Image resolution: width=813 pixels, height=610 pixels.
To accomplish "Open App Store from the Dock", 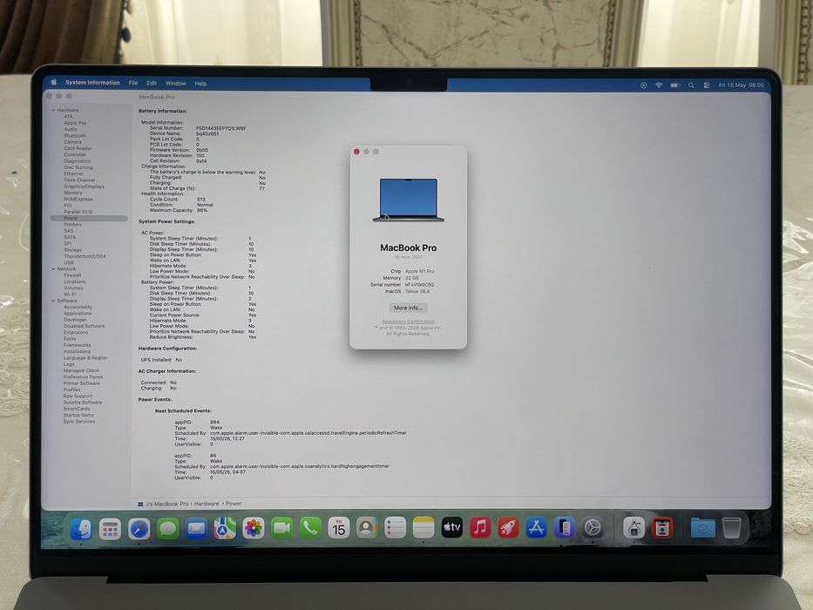I will point(536,527).
